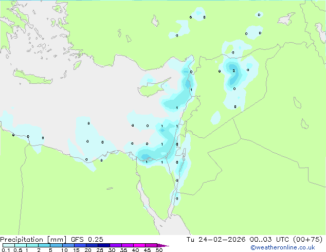Viewport: 326px width, 252px height.
Task: Click the "35" legend scale label
Action: tap(123, 250)
